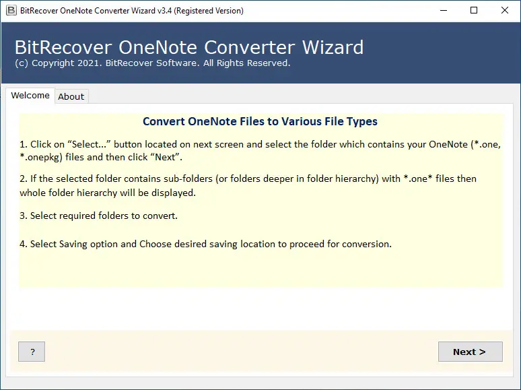Click the "BitRecover OneNote Converter Wizard" banner title
Screen dimensions: 521x390
pos(189,47)
